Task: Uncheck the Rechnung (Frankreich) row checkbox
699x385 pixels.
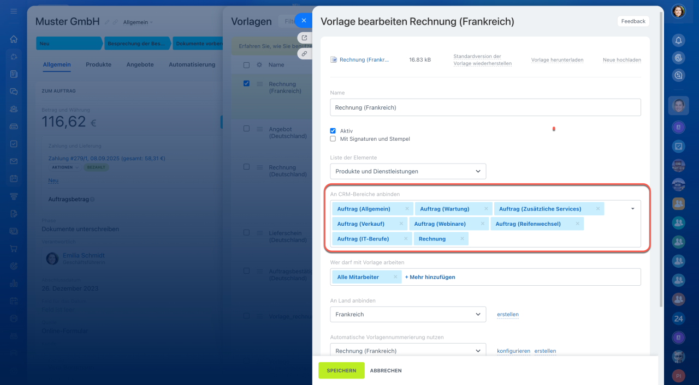Action: (x=246, y=83)
